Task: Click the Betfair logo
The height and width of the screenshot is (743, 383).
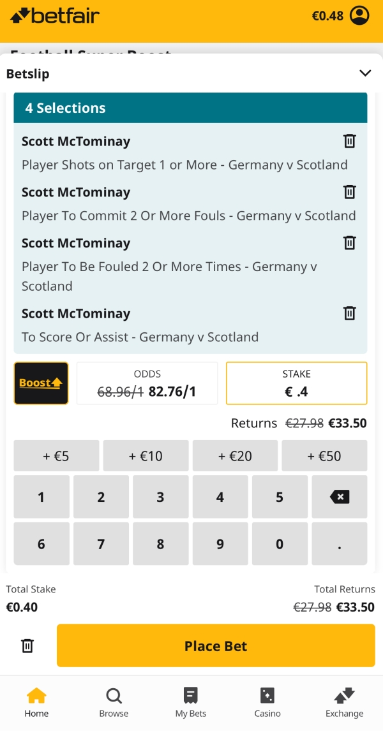Action: [x=54, y=15]
